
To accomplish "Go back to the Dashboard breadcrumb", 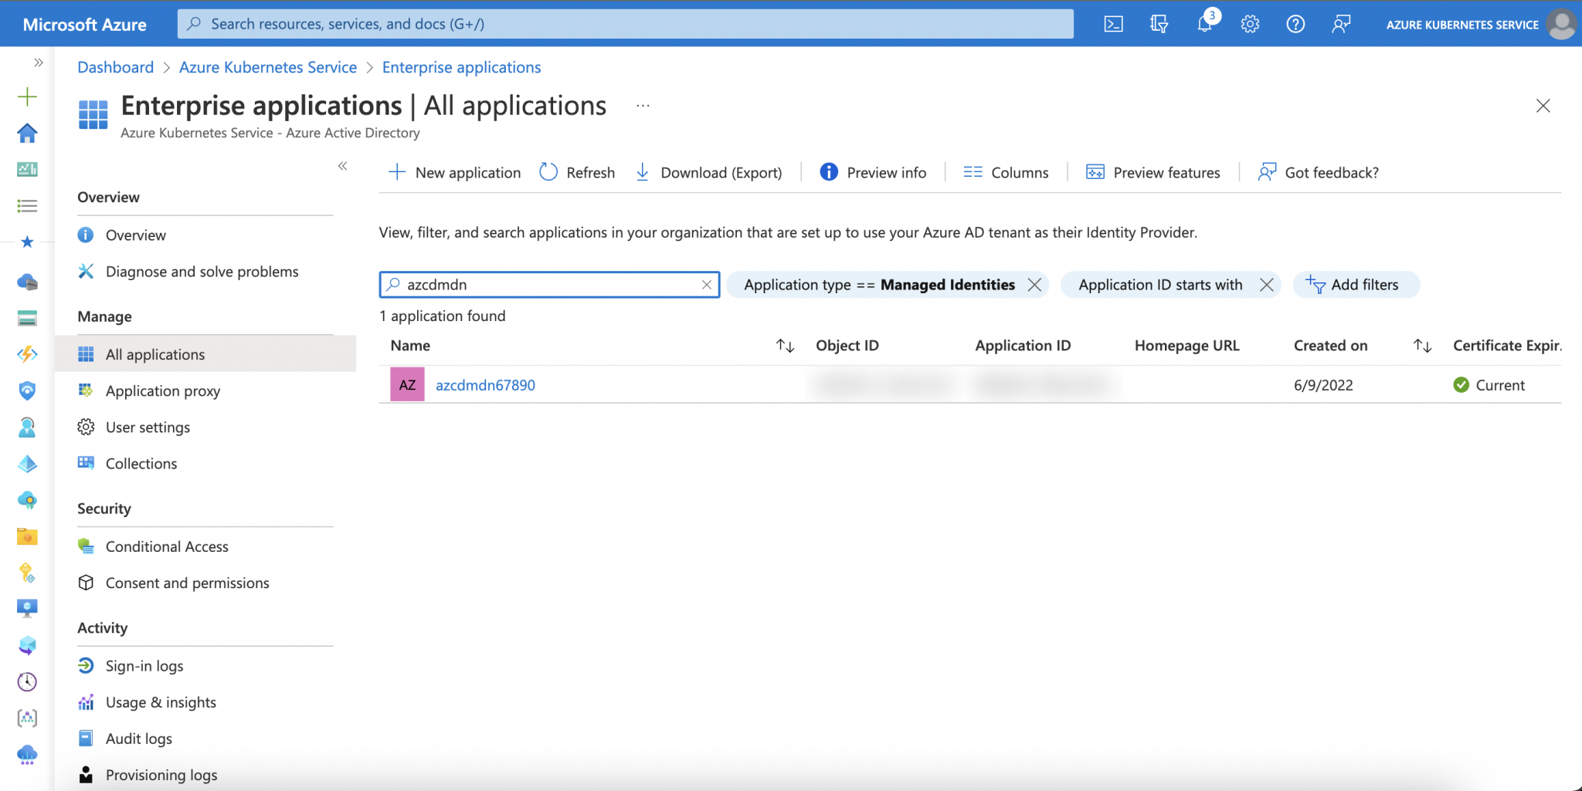I will click(x=114, y=67).
